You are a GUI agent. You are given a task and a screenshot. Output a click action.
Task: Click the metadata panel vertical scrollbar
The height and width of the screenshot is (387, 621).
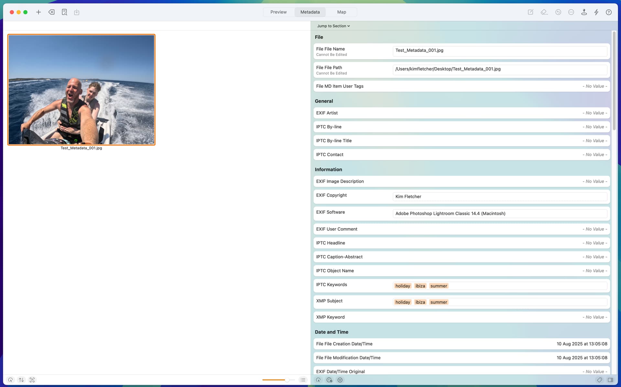pyautogui.click(x=614, y=81)
